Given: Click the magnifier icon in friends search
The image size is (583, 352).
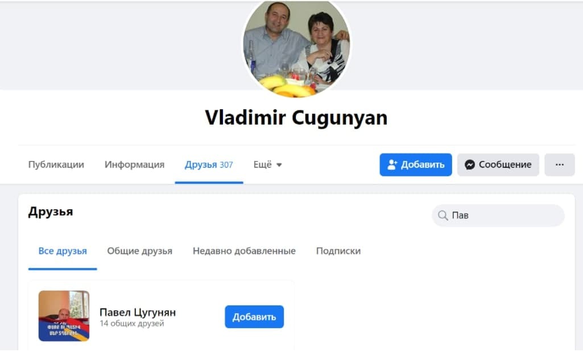Looking at the screenshot, I should (443, 215).
